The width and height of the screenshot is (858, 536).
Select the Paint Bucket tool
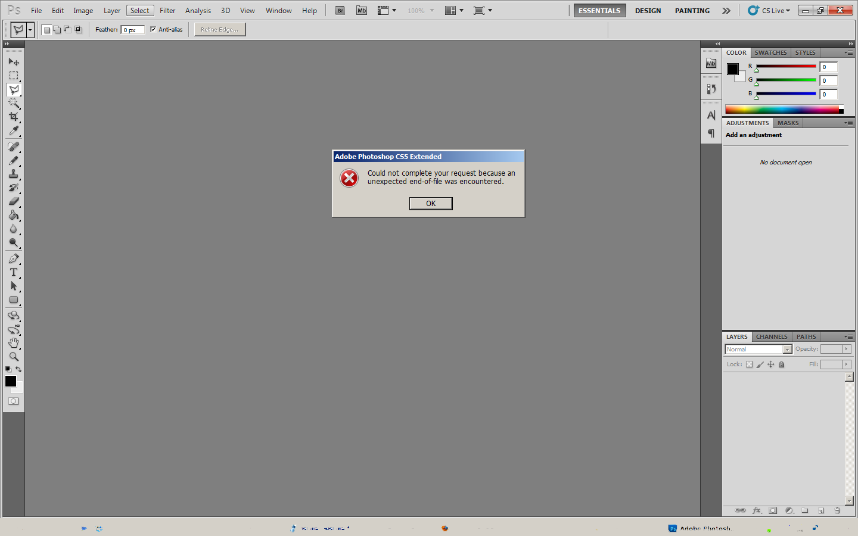(x=14, y=215)
